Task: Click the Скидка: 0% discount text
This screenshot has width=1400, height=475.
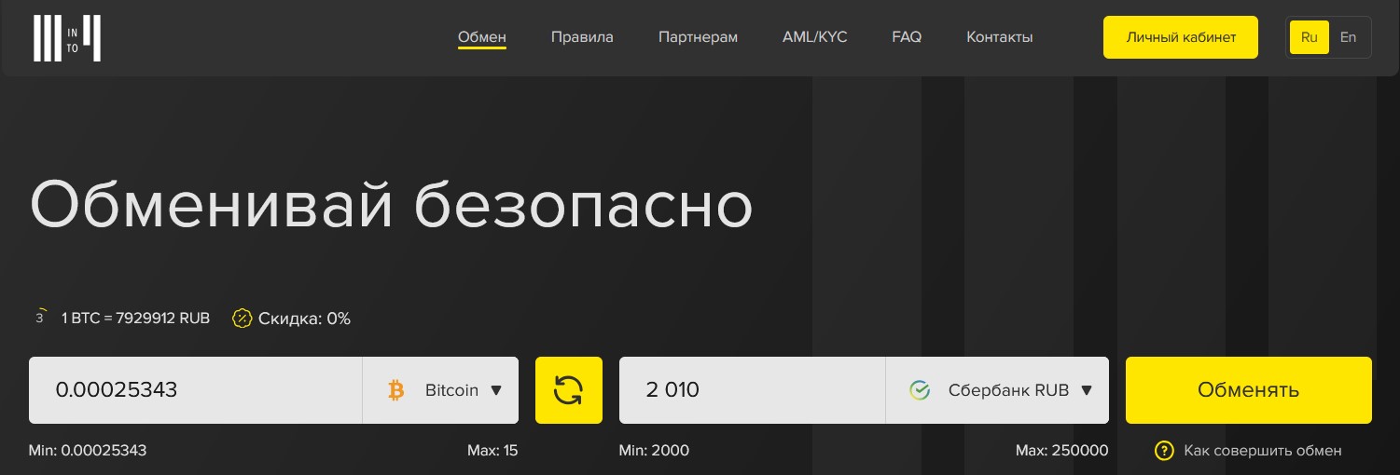Action: (x=304, y=319)
